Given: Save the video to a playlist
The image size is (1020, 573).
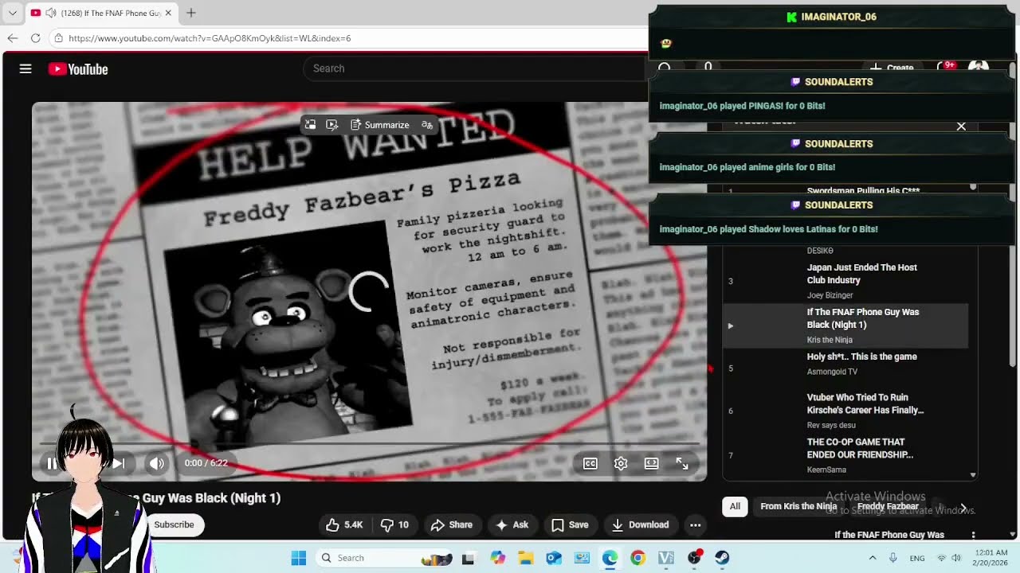Looking at the screenshot, I should [570, 524].
